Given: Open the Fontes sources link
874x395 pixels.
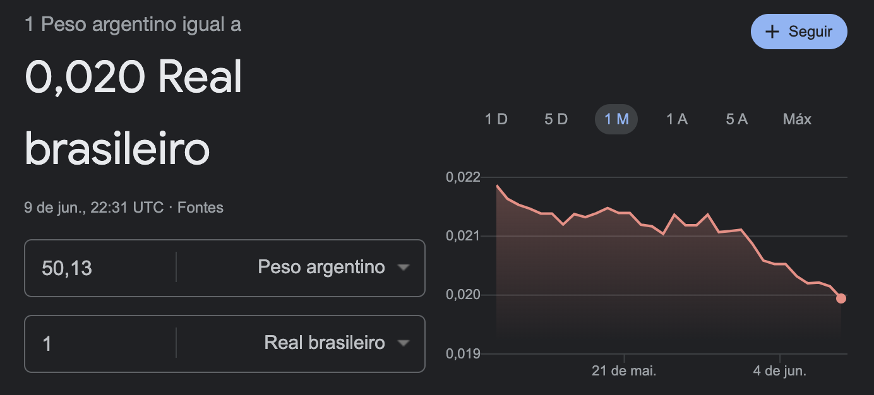Looking at the screenshot, I should point(200,208).
